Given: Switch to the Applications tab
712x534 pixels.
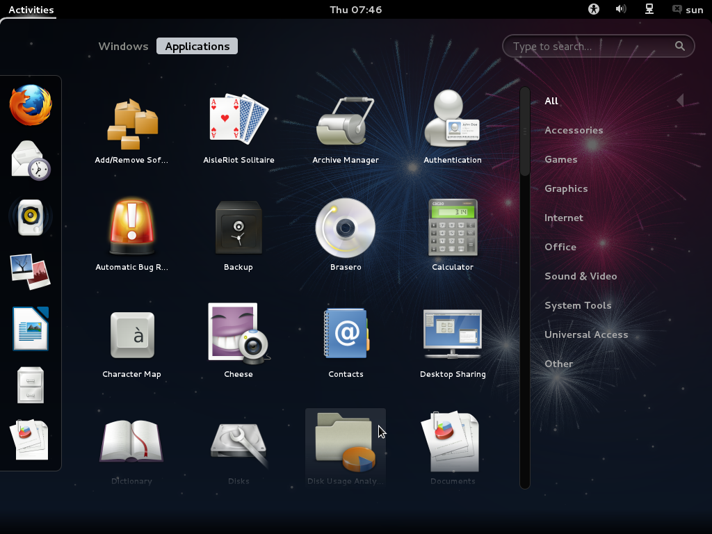Looking at the screenshot, I should coord(197,46).
